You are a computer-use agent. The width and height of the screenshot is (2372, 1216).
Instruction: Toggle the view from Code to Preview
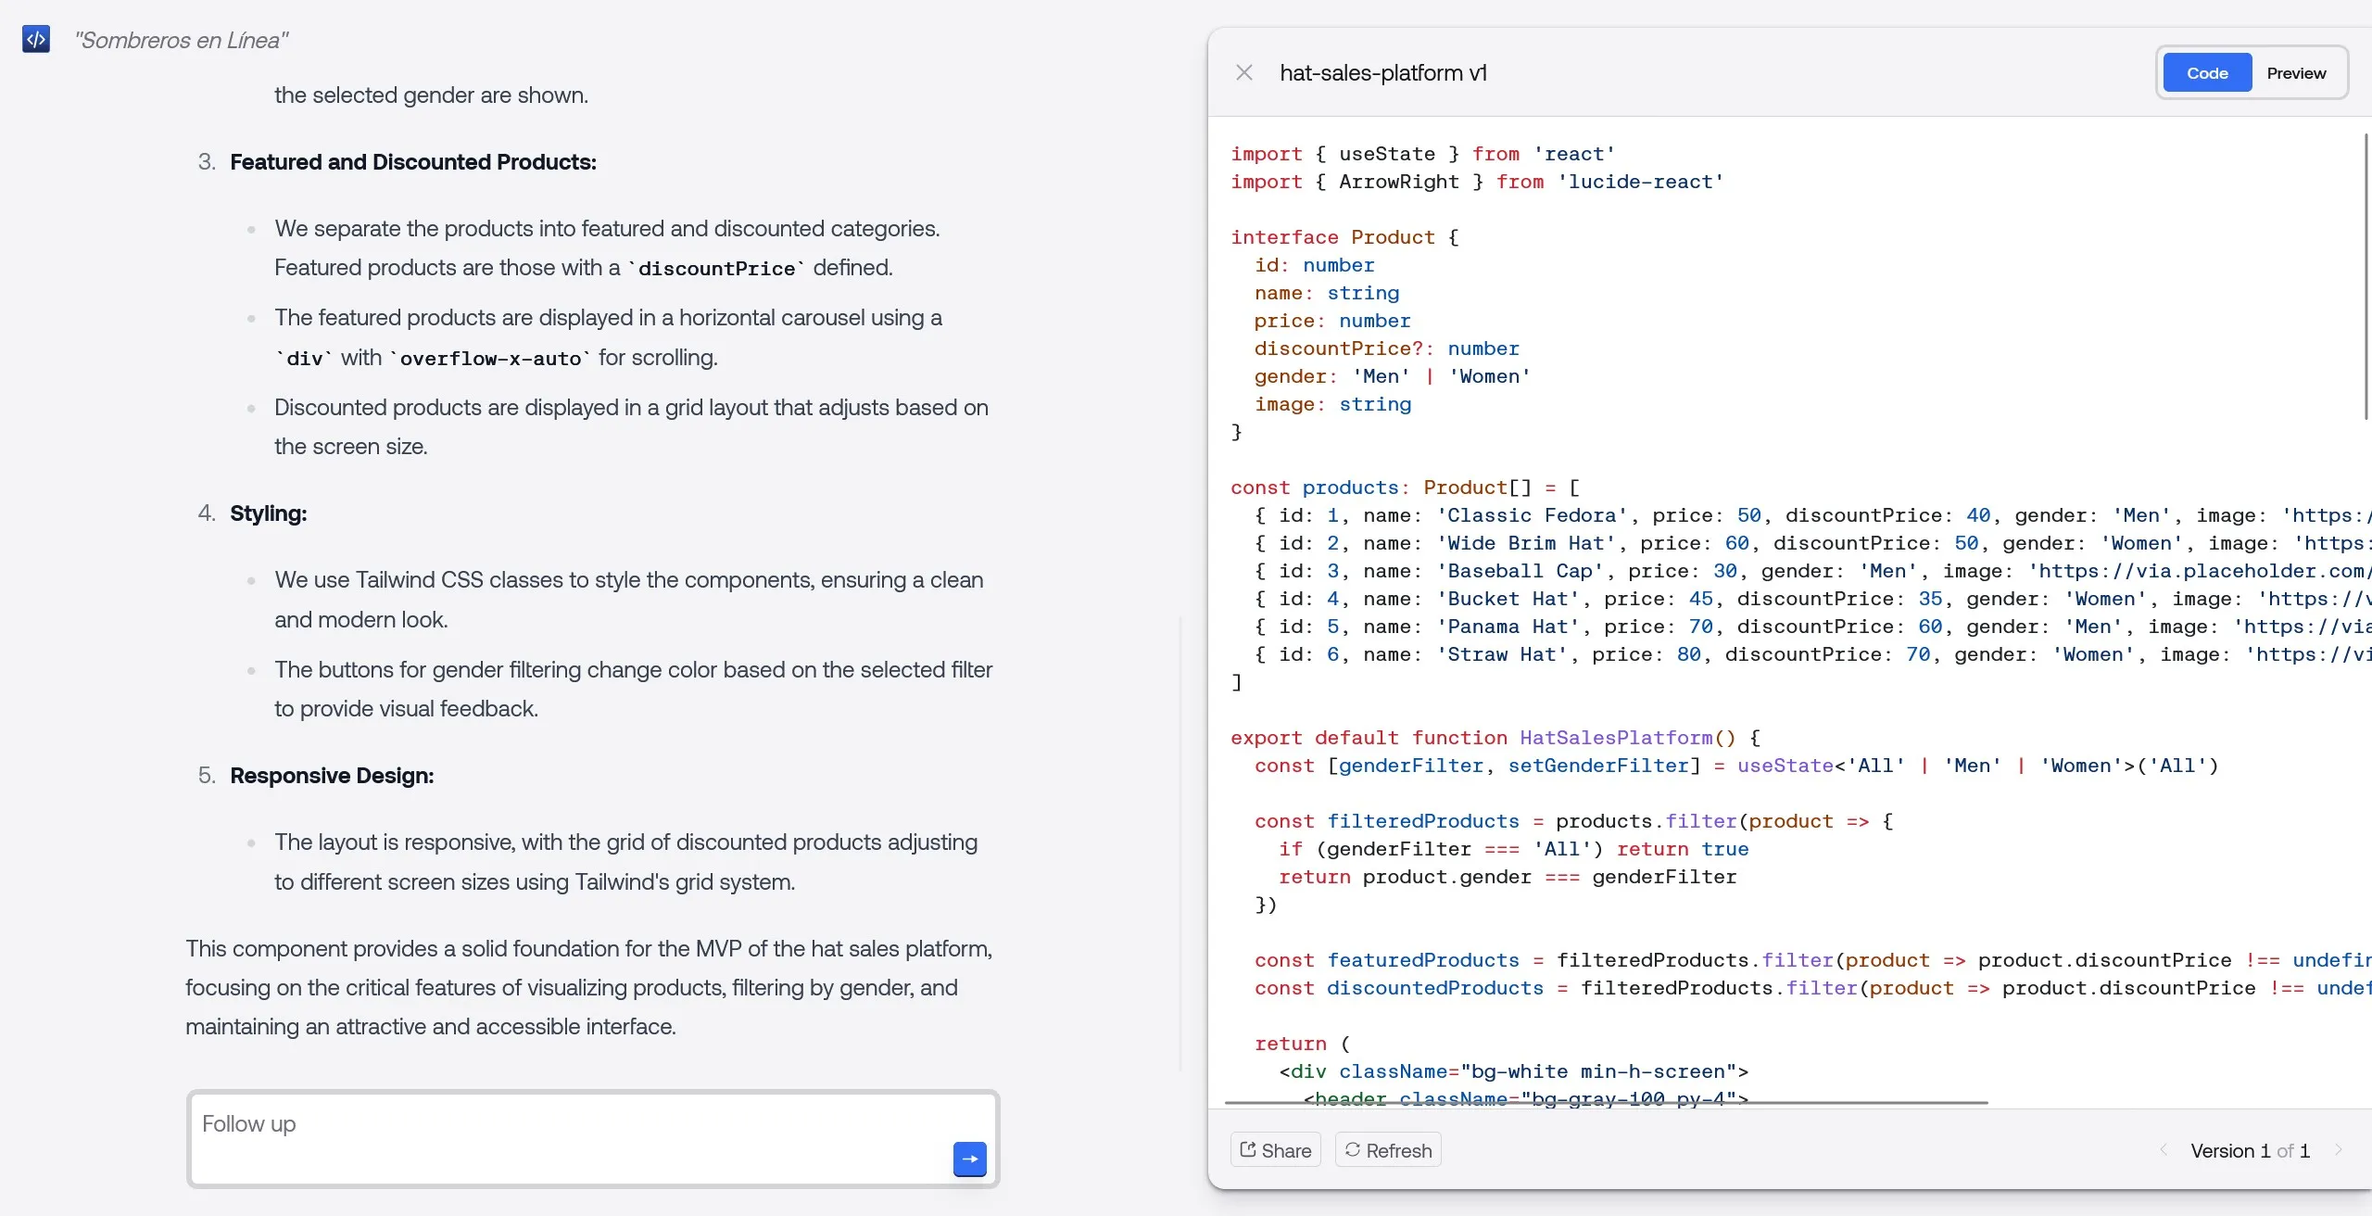[2297, 72]
